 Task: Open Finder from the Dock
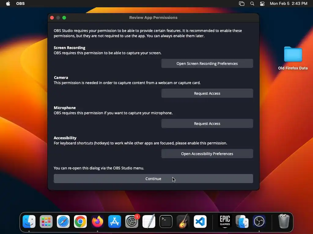point(29,222)
